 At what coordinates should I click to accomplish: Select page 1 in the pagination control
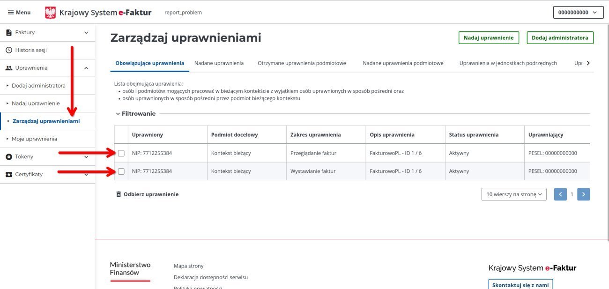pyautogui.click(x=572, y=193)
